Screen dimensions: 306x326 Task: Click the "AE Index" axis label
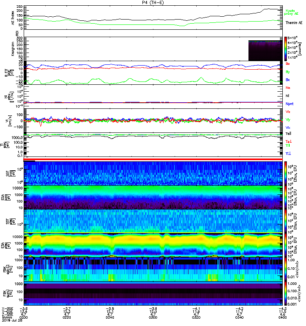point(13,18)
